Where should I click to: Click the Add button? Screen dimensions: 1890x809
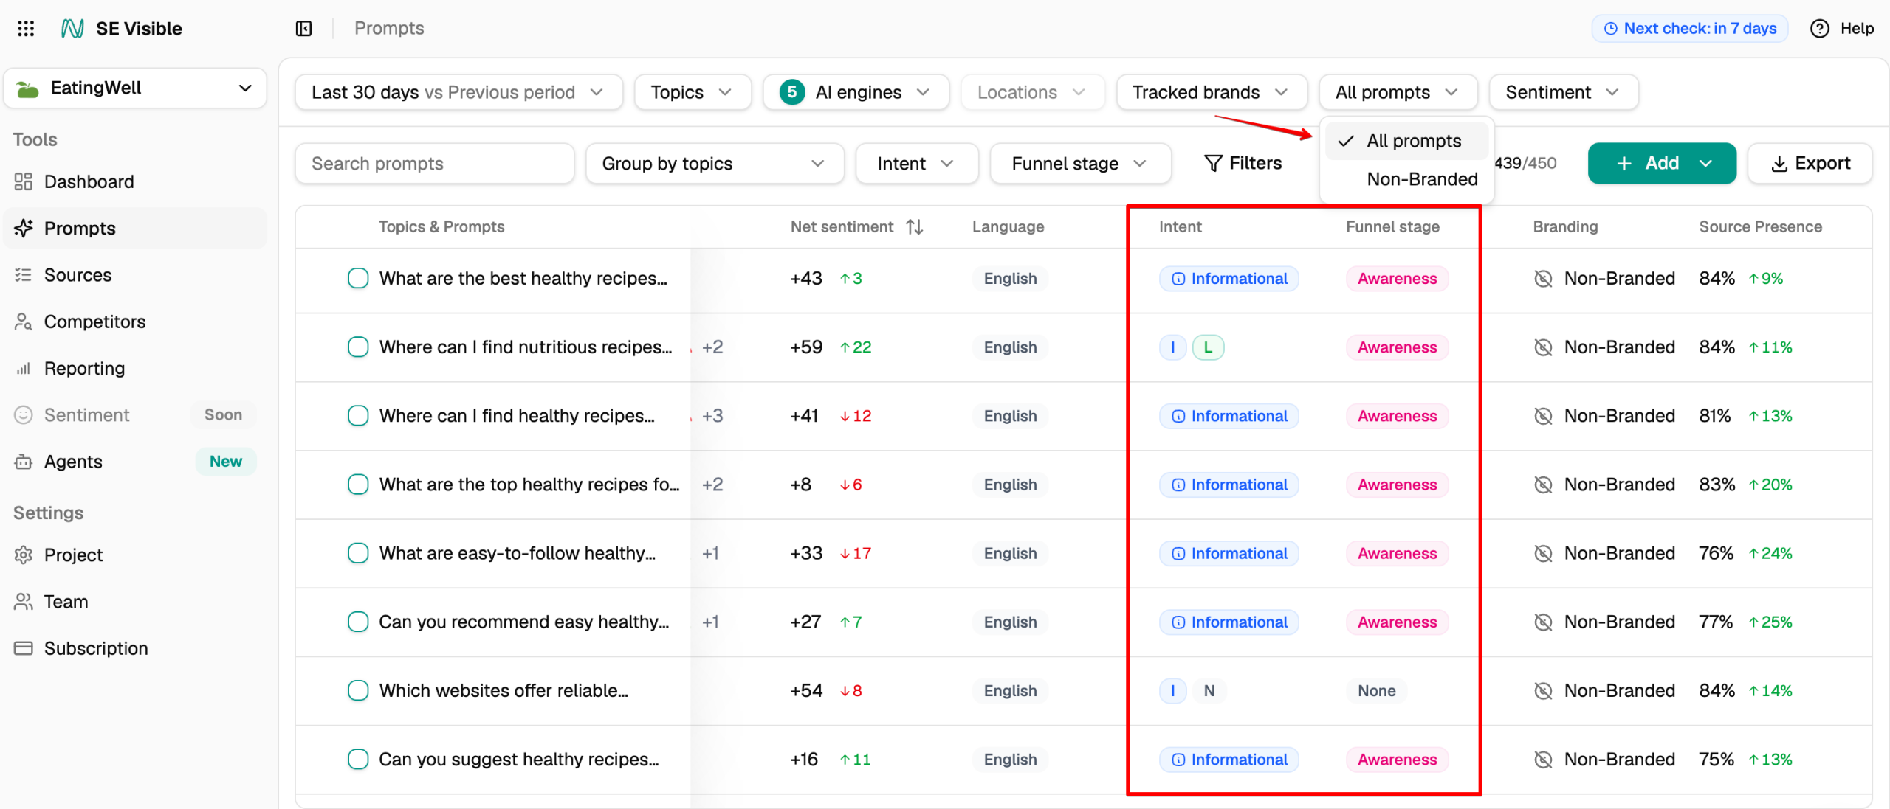(1661, 163)
